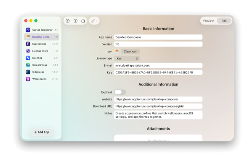Select Workspaces in the app list

[x=42, y=79]
